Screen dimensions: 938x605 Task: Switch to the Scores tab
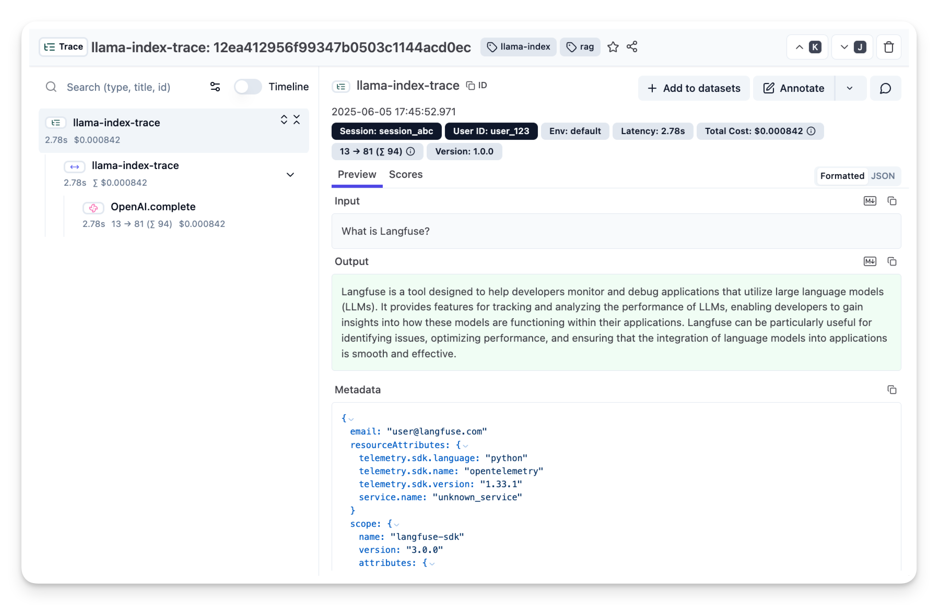[x=406, y=174]
